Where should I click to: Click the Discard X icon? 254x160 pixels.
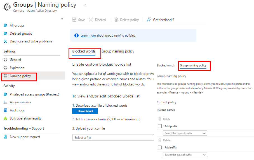click(91, 20)
